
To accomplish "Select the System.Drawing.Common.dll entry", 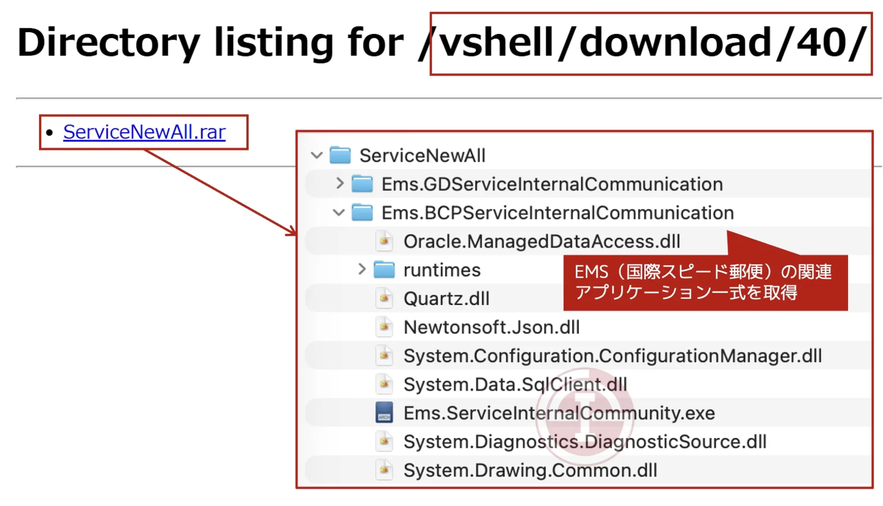I will point(530,470).
